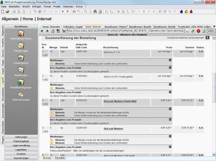Go back with the browser's left arrow
Viewport: 216px width, 161px height.
coord(42,31)
